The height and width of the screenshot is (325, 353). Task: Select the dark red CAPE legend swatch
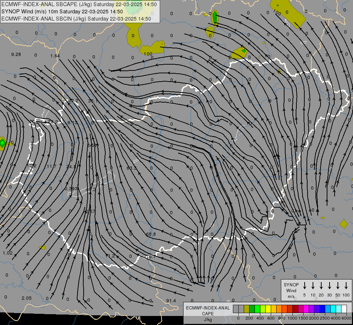(295, 309)
